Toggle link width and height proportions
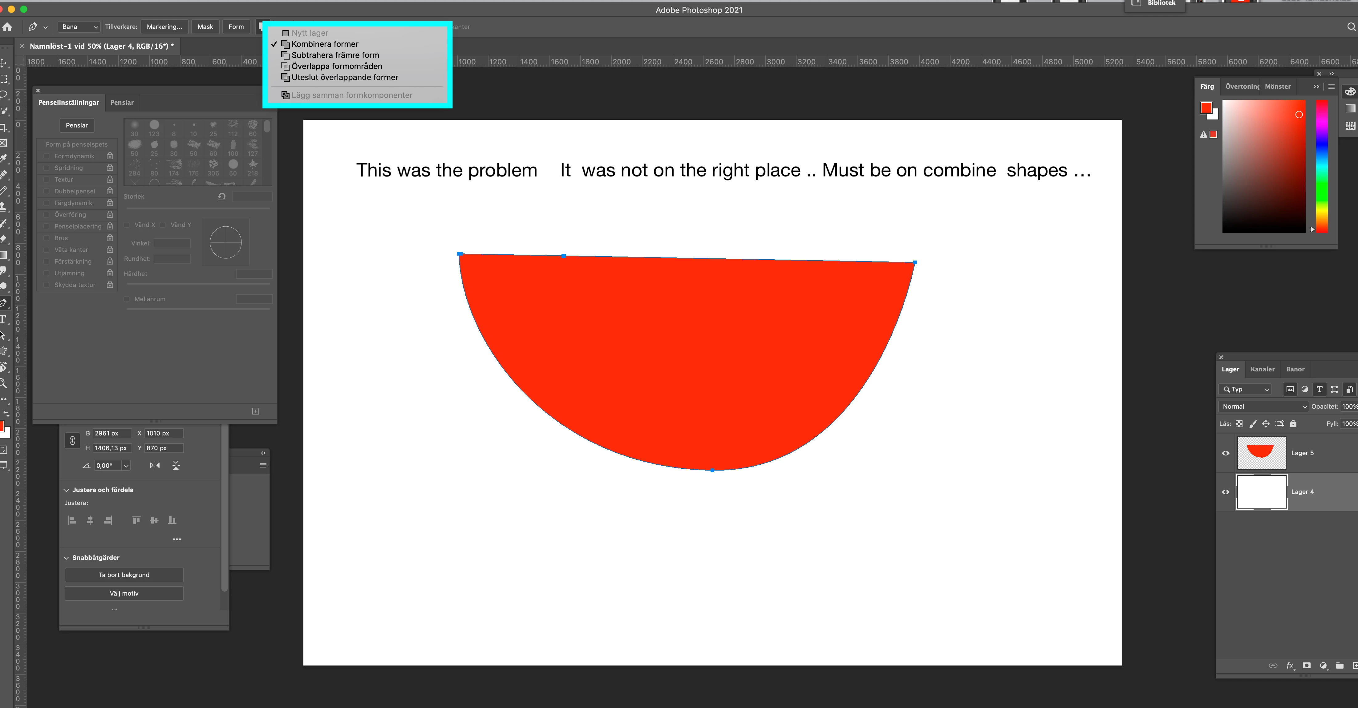 point(73,441)
